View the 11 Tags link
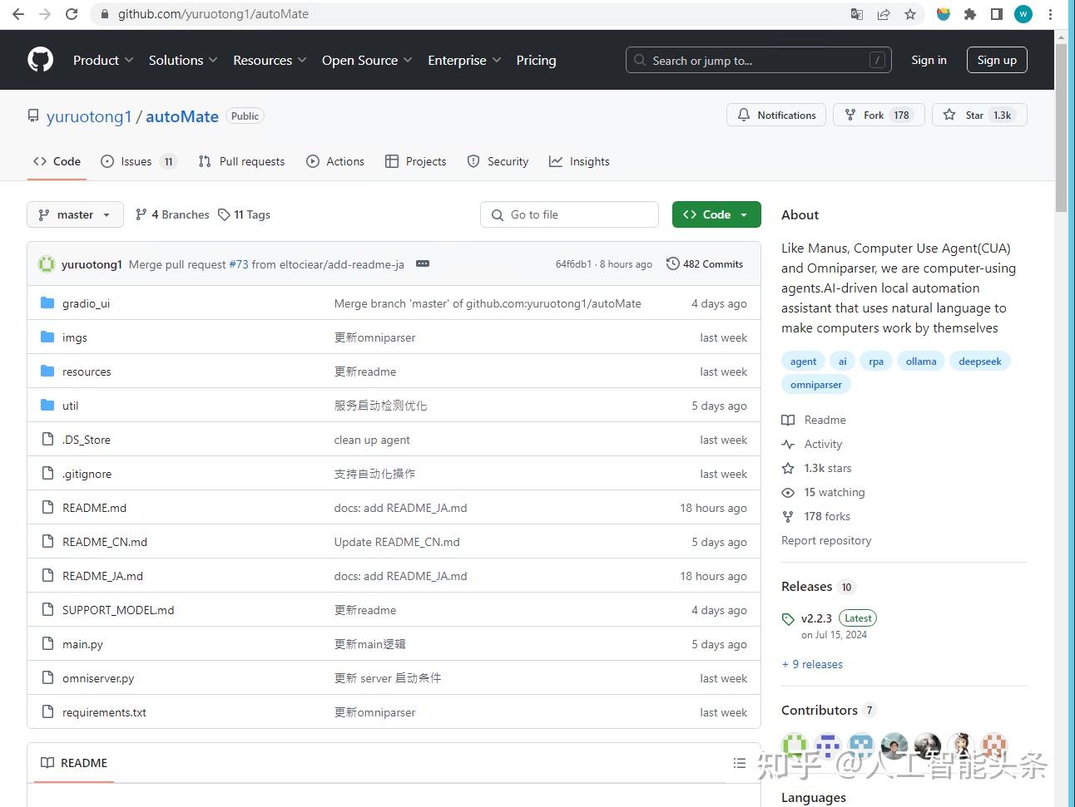 pos(244,214)
